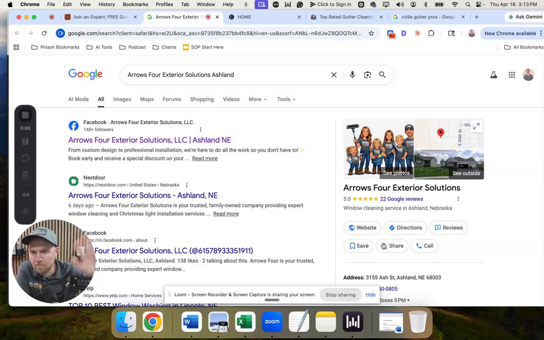The width and height of the screenshot is (544, 340).
Task: Expand the Tools dropdown
Action: [x=286, y=99]
